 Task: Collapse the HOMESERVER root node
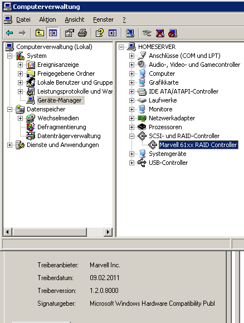pyautogui.click(x=121, y=47)
